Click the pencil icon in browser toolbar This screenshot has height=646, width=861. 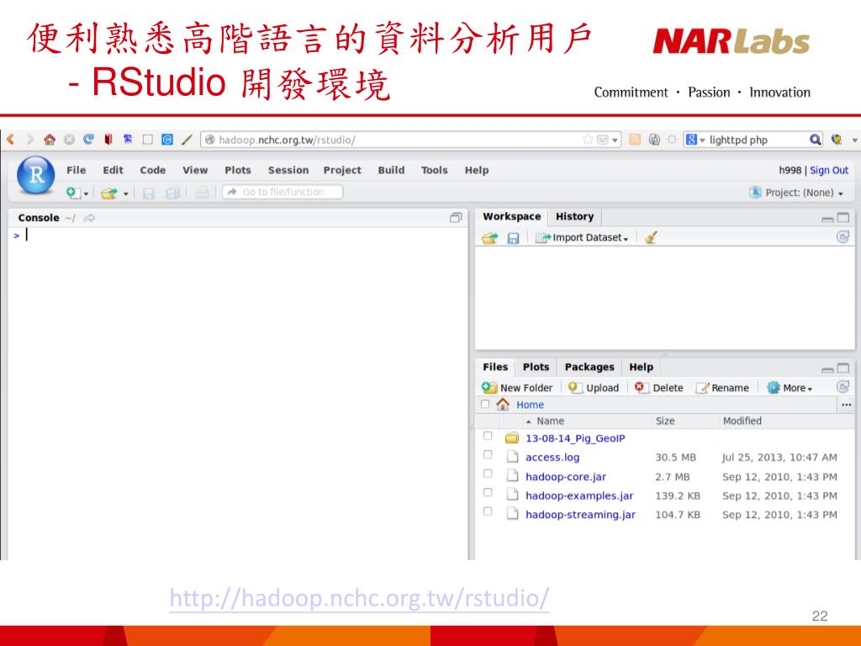tap(188, 140)
